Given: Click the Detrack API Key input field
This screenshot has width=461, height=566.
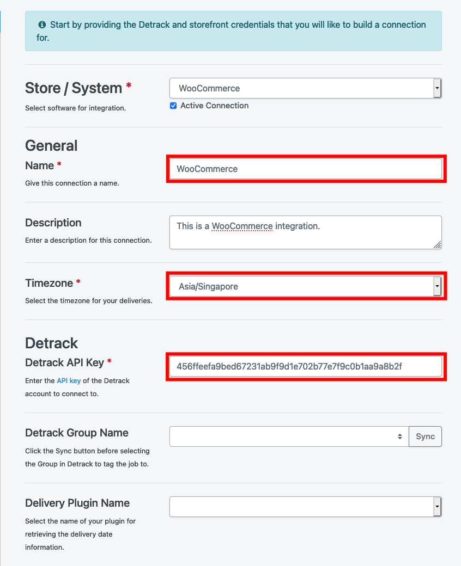Looking at the screenshot, I should point(306,366).
